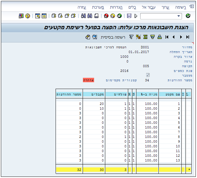Click the Customize Local Layout icon
Image resolution: width=197 pixels, height=178 pixels.
21,16
